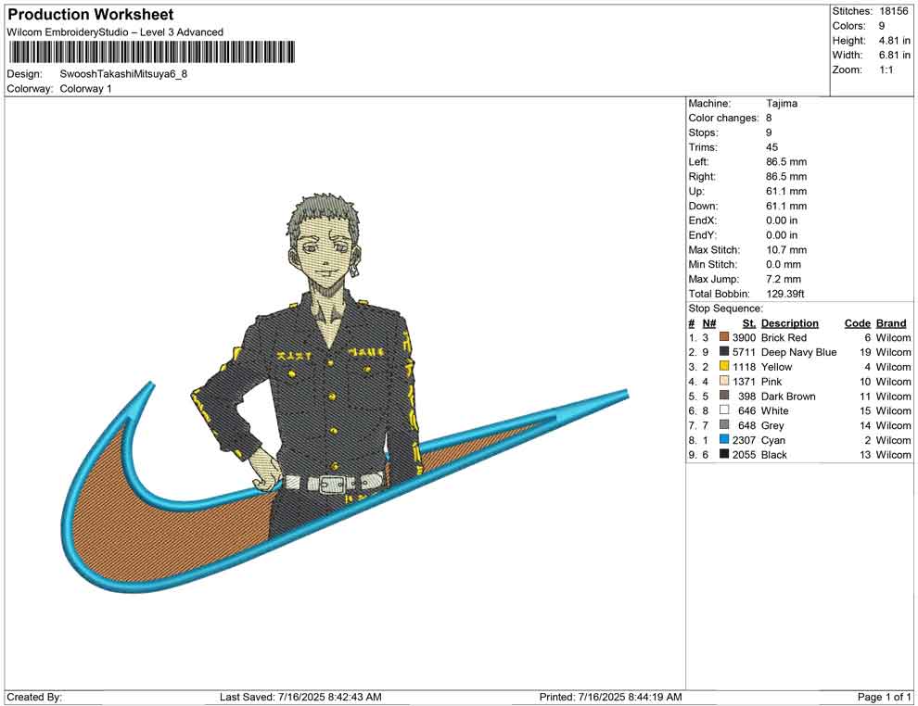Image resolution: width=918 pixels, height=706 pixels.
Task: Click the stitch code 2055 for Black
Action: pyautogui.click(x=744, y=455)
